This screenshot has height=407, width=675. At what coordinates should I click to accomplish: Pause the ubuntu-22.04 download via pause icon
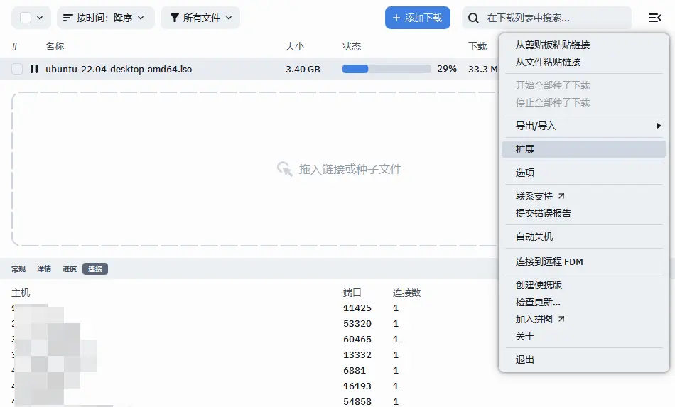pyautogui.click(x=34, y=69)
